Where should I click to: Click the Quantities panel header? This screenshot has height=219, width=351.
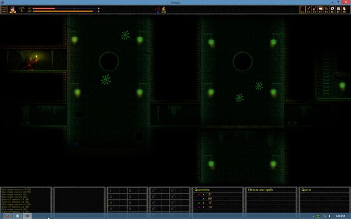coord(202,190)
